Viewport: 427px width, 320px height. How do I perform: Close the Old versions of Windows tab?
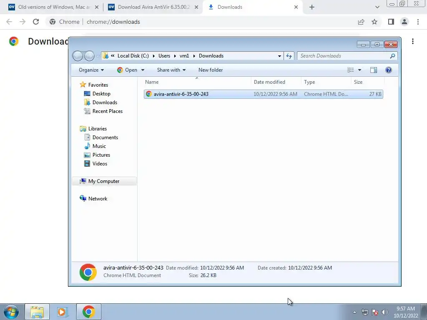click(97, 7)
